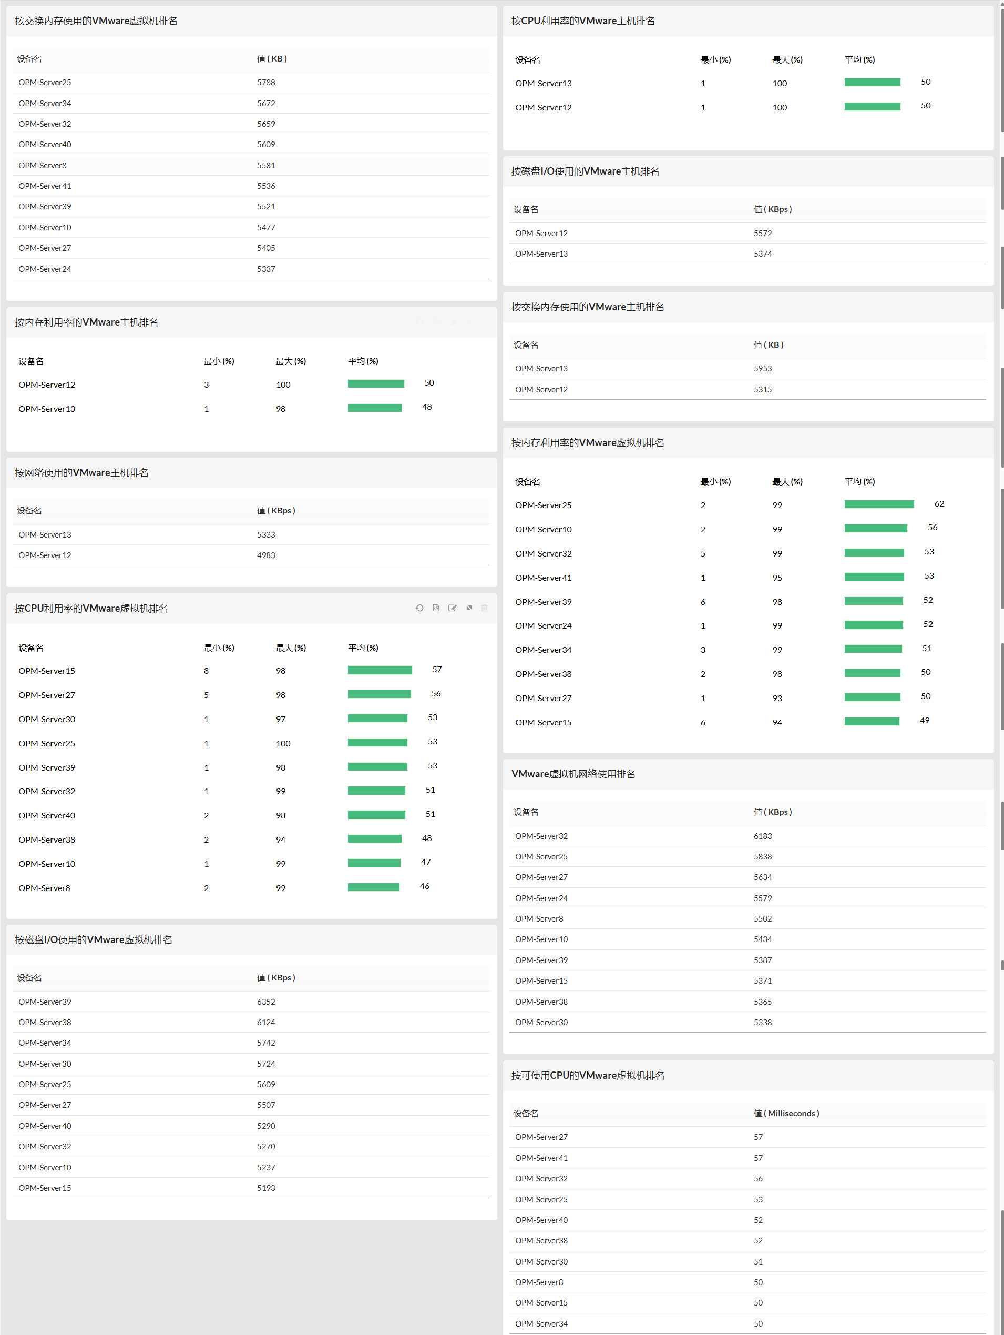Click 设备名 header in 按网络使用的VMware主机排名
This screenshot has width=1004, height=1335.
[29, 510]
